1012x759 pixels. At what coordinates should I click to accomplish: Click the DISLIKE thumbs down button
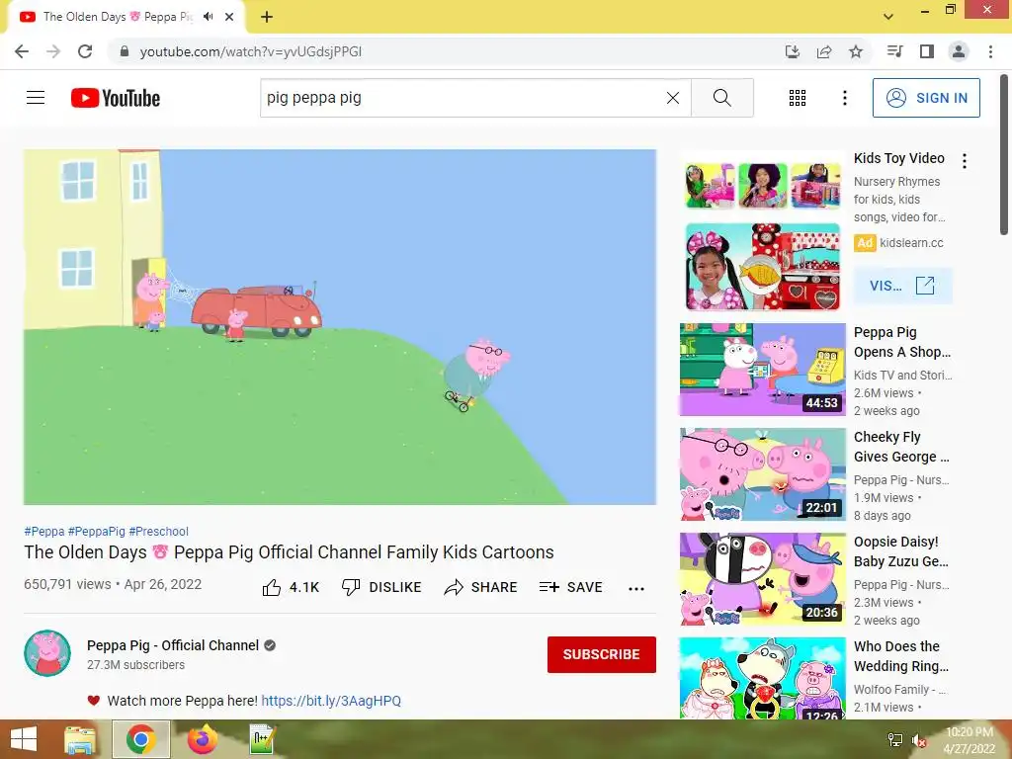click(381, 587)
